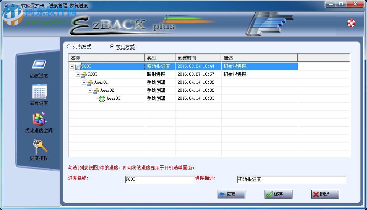Image resolution: width=367 pixels, height=210 pixels.
Task: Open the 恢复进度 calendar icon
Action: [x=39, y=91]
